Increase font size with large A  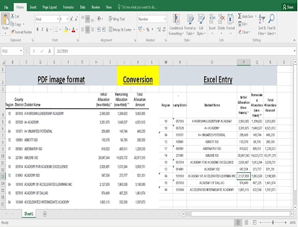[x=71, y=19]
